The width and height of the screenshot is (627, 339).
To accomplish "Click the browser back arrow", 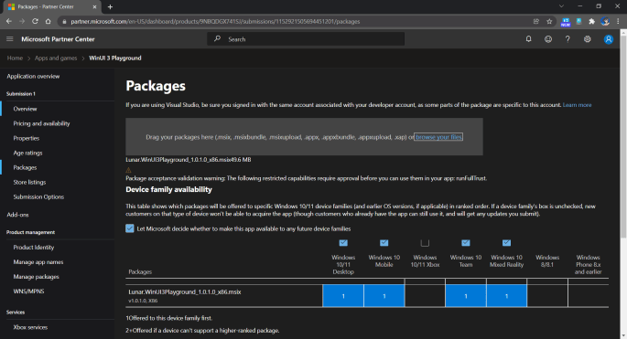I will (9, 21).
